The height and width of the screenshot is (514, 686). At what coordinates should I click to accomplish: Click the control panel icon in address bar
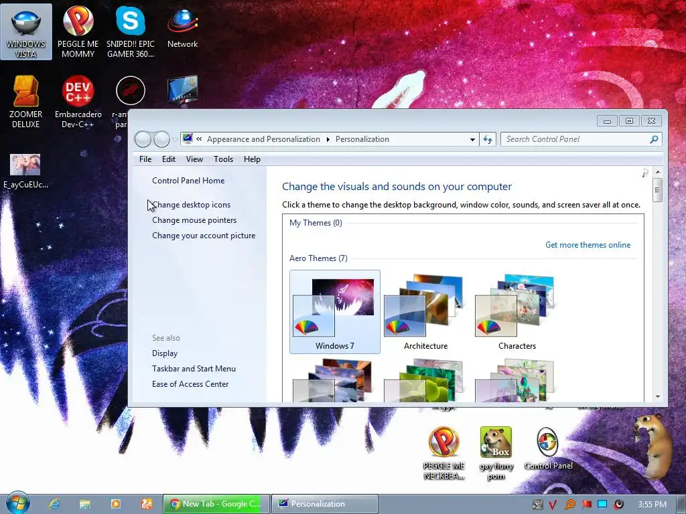coord(188,139)
